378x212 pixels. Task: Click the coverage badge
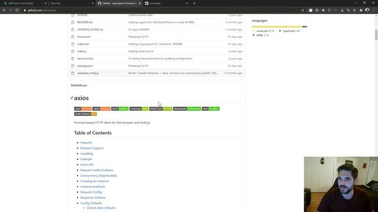pos(139,109)
